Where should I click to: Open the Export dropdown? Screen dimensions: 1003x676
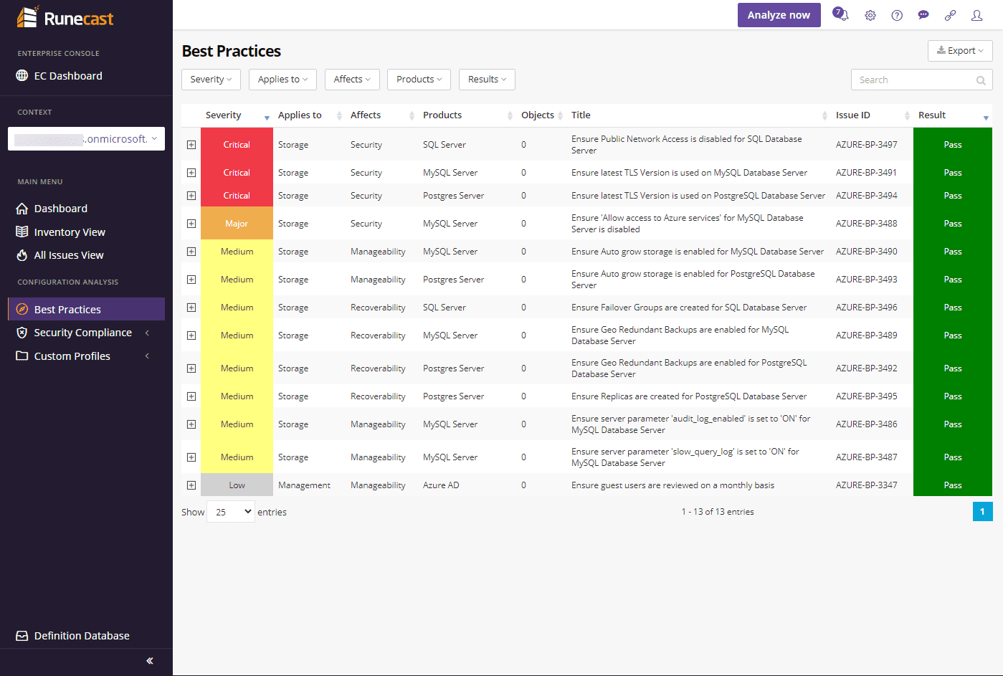coord(960,51)
